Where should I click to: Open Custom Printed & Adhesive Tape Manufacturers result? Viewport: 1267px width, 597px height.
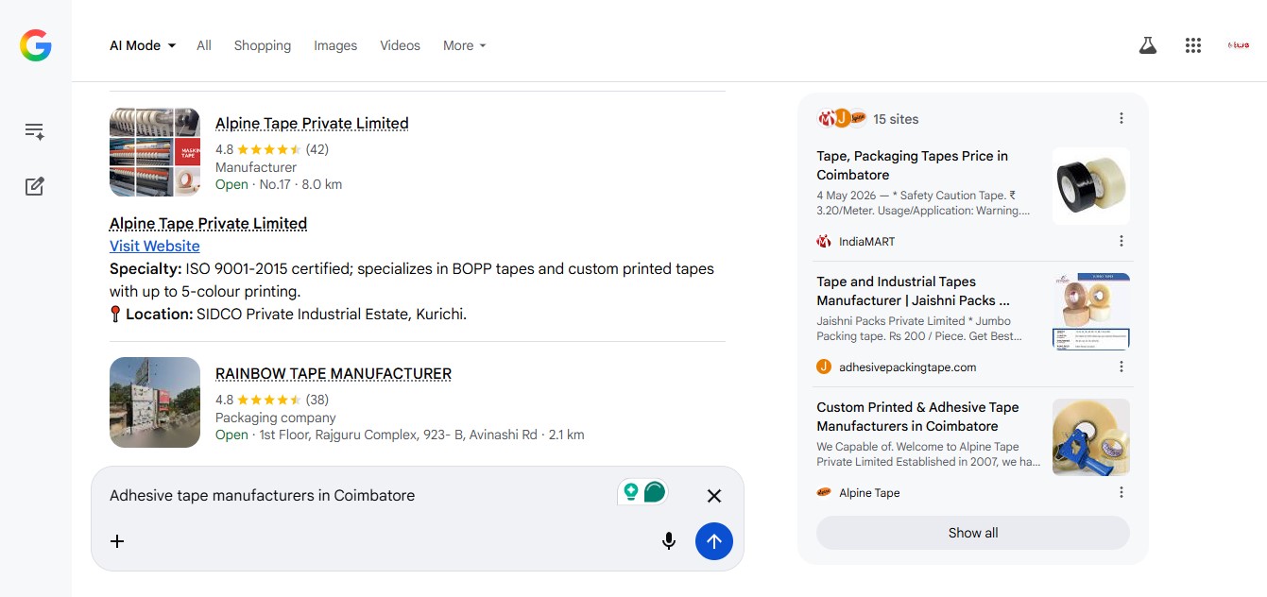(x=917, y=417)
